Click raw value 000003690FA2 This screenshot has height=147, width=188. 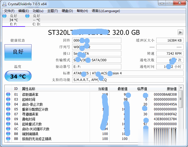(165, 114)
